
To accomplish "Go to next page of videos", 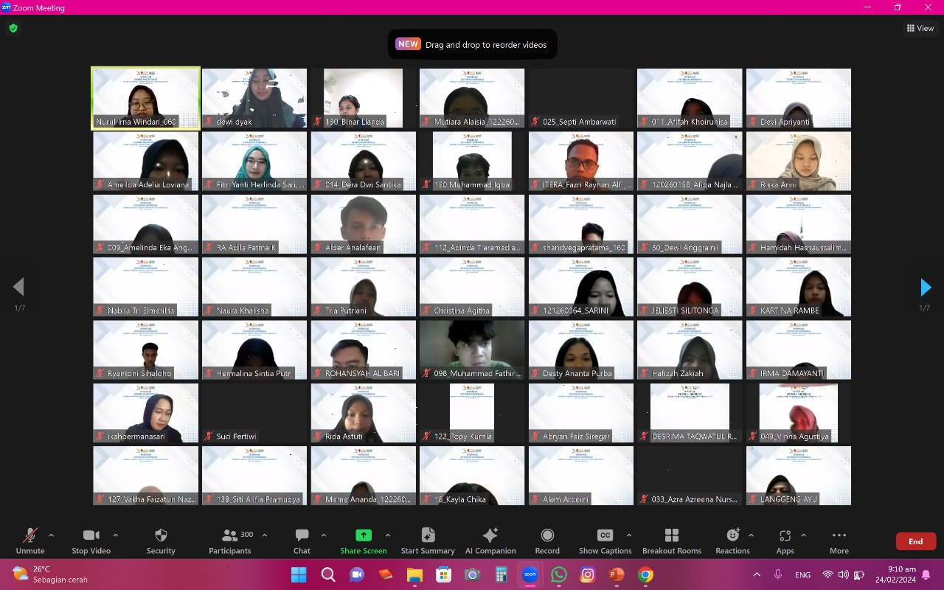I will tap(926, 287).
